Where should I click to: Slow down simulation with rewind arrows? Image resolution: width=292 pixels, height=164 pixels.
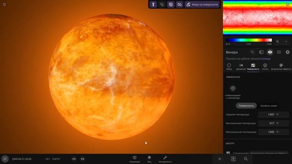pyautogui.click(x=74, y=159)
